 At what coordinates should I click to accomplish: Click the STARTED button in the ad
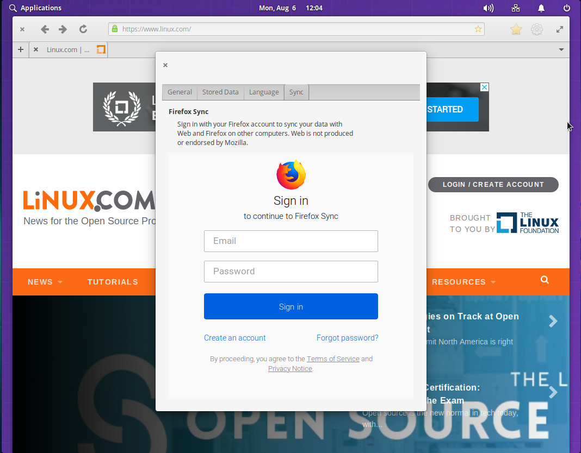[x=453, y=110]
